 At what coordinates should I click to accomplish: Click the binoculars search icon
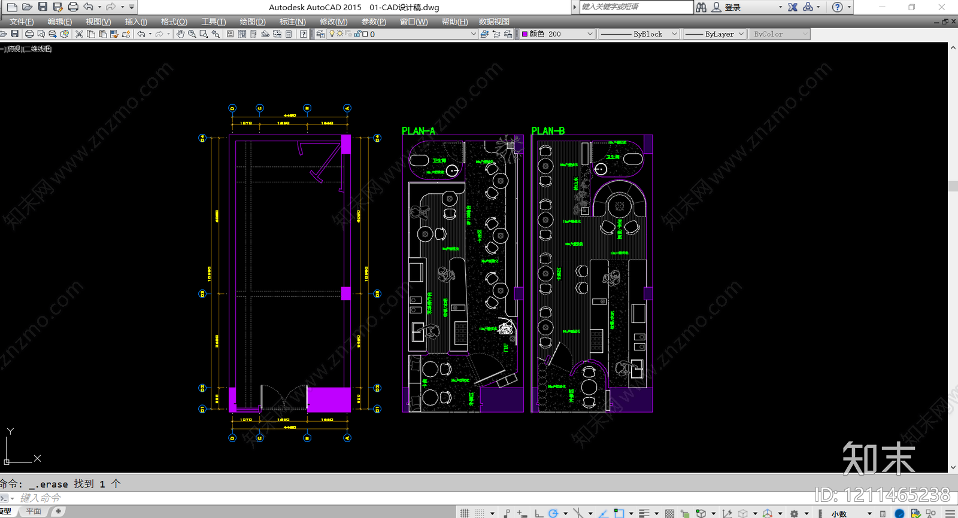click(x=701, y=7)
